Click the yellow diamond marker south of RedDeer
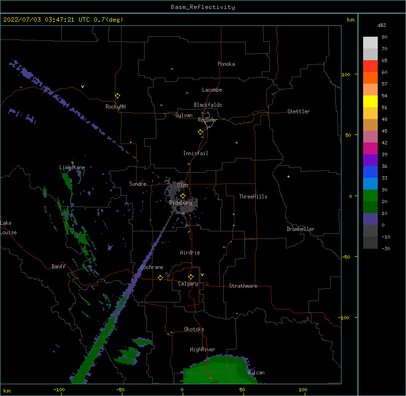The width and height of the screenshot is (406, 396). (201, 132)
